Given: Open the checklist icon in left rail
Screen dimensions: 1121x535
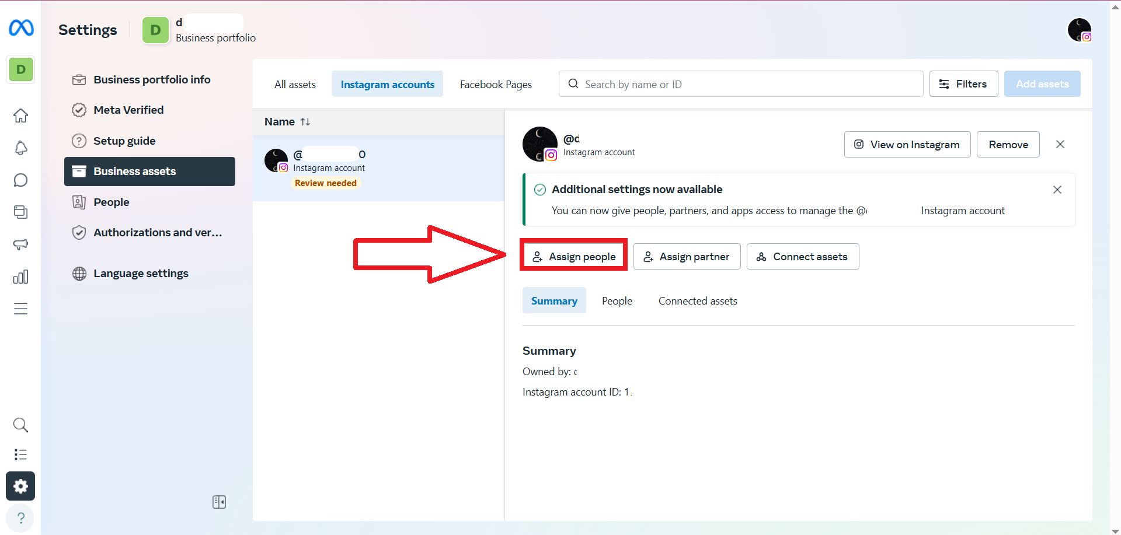Looking at the screenshot, I should click(x=20, y=454).
